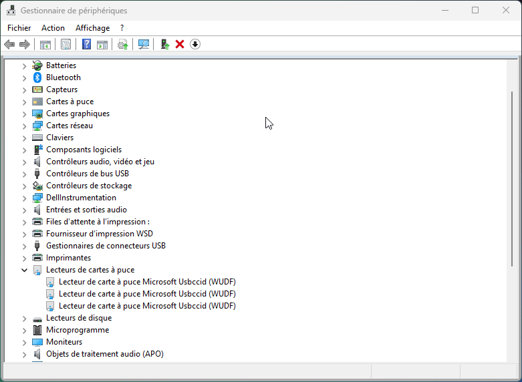The image size is (522, 382).
Task: Open the Action menu
Action: [53, 28]
